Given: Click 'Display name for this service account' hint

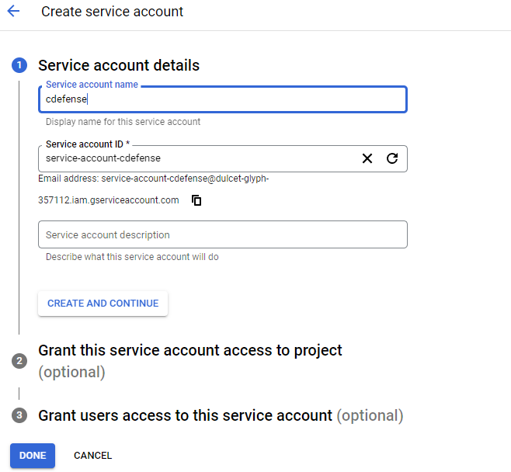Looking at the screenshot, I should point(123,122).
